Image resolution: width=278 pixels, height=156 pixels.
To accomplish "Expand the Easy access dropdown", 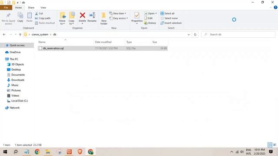I will (x=119, y=18).
